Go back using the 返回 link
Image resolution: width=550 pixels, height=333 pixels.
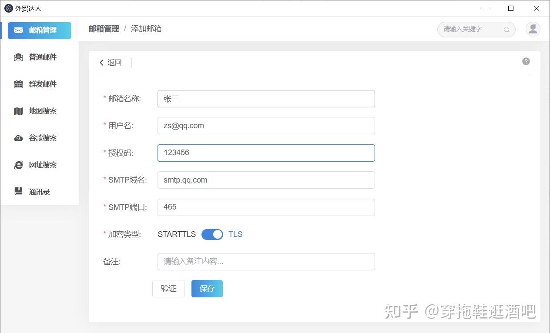coord(110,62)
